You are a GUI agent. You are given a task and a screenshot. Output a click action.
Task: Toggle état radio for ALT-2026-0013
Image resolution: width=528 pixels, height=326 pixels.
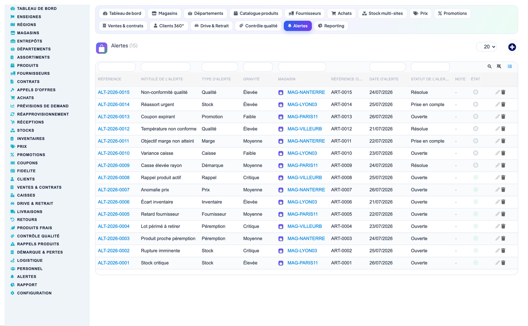475,117
